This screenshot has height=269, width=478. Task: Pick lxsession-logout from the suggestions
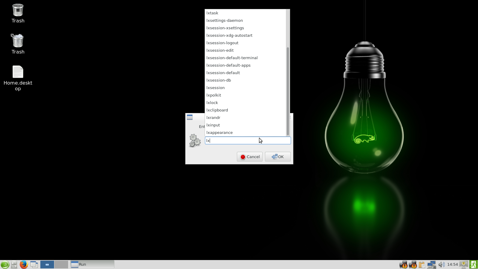point(222,43)
